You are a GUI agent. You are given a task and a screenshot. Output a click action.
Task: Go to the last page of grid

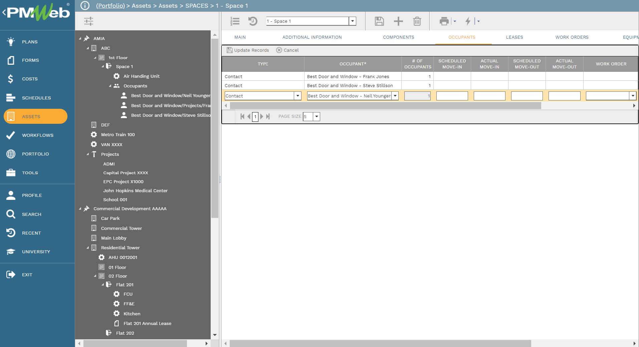pos(268,116)
